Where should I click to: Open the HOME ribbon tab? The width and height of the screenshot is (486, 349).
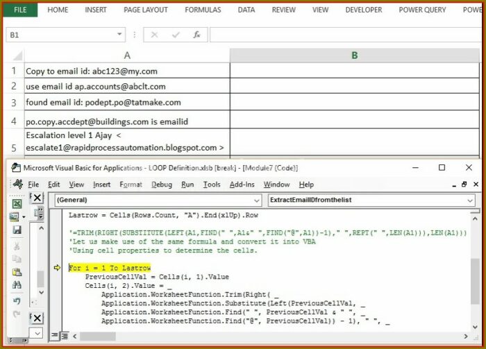tap(58, 10)
